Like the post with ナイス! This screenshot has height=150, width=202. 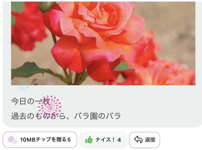(103, 140)
